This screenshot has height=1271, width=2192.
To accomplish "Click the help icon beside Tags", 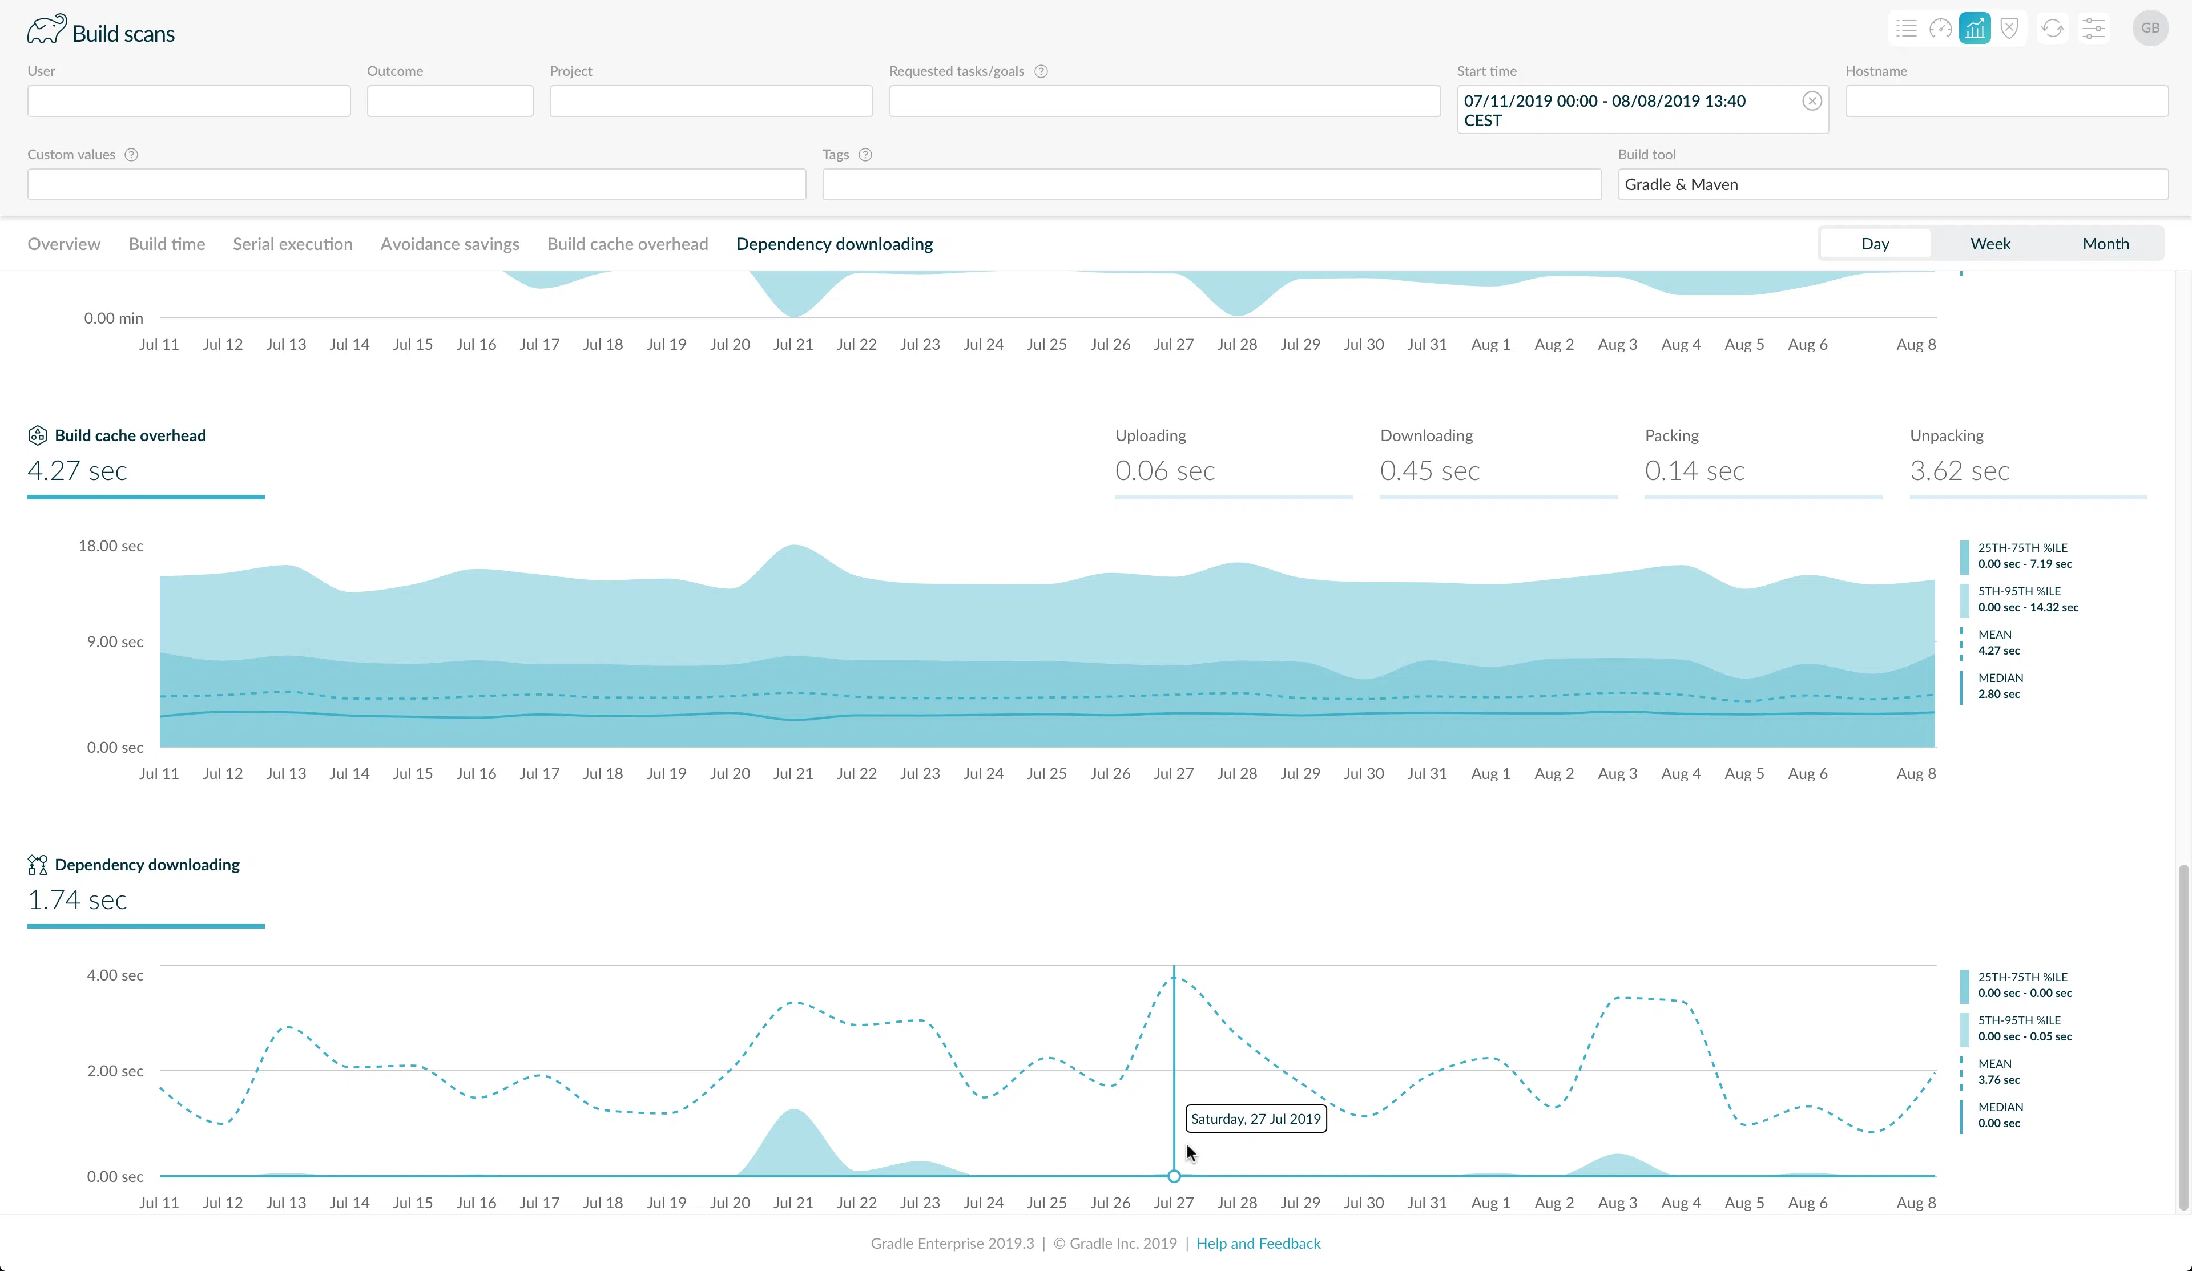I will point(865,155).
